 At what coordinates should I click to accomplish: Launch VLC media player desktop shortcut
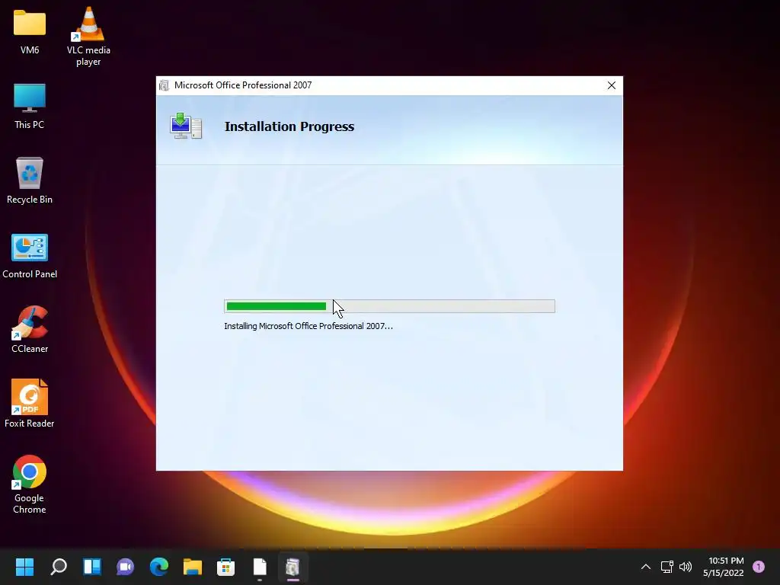click(x=88, y=36)
